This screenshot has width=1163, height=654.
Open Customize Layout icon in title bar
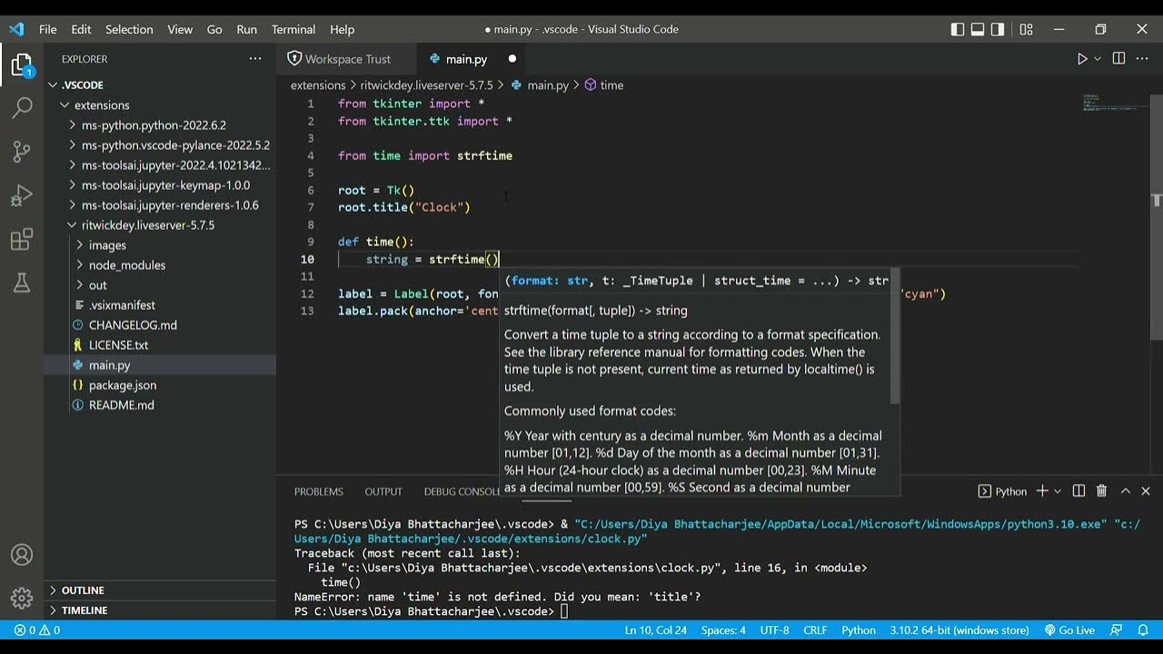pyautogui.click(x=1027, y=29)
